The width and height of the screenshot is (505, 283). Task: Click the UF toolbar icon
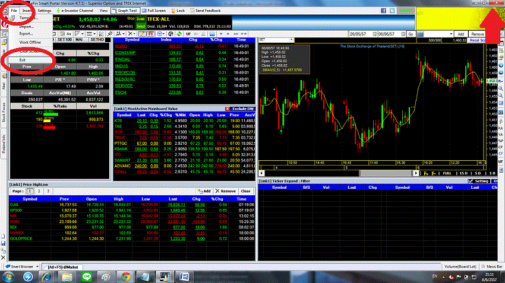click(x=188, y=34)
